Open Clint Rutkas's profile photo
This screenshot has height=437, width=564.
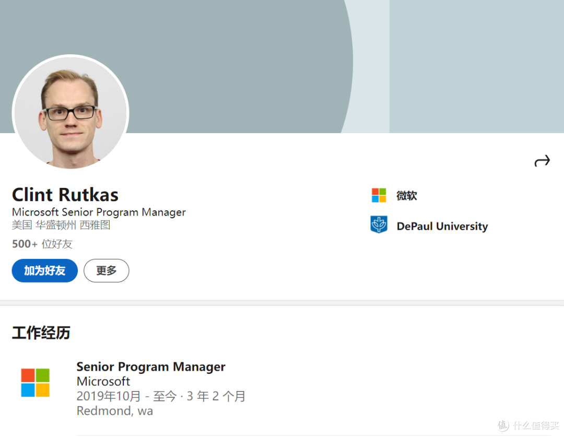coord(70,112)
